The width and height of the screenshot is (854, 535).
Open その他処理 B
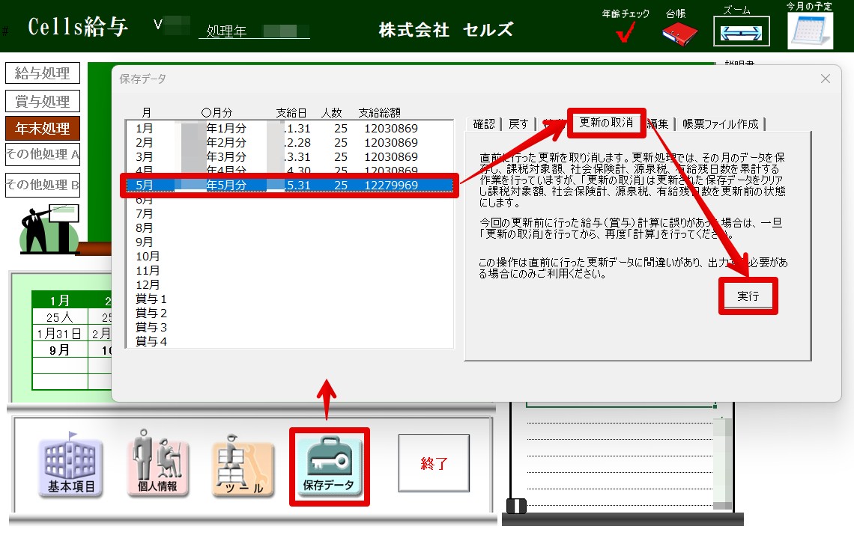(x=43, y=185)
